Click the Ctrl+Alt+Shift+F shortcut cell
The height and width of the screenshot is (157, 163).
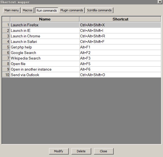pos(120,42)
